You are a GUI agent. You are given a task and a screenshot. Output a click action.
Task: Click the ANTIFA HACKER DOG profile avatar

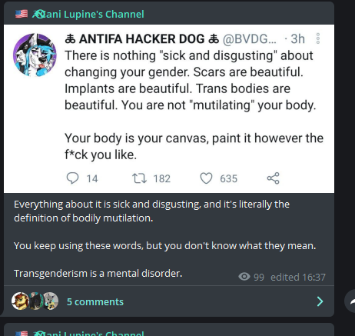point(35,55)
